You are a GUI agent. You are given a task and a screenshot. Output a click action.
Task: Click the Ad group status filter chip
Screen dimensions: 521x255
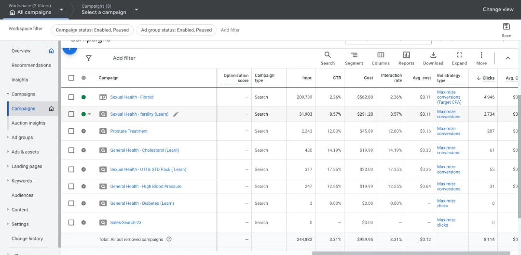(177, 30)
